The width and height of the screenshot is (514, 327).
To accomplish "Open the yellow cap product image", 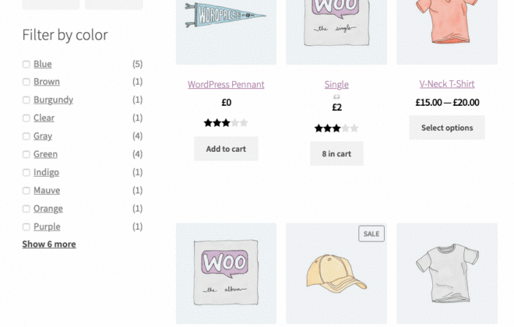I will coord(336,273).
